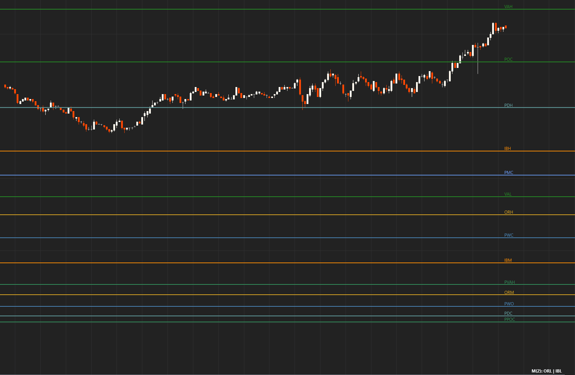The image size is (575, 375).
Task: Select the VAL level label
Action: 508,194
